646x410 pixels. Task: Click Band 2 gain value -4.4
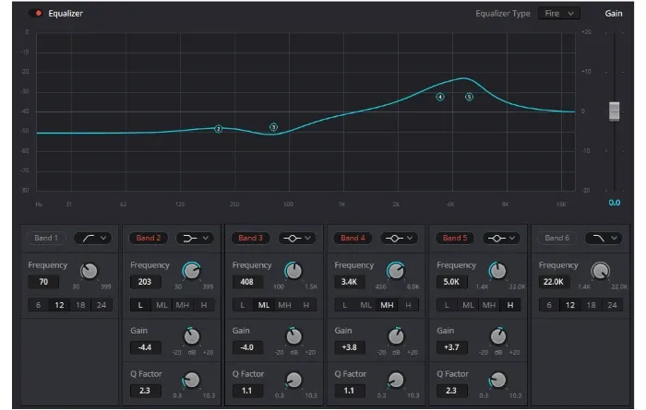pyautogui.click(x=145, y=347)
